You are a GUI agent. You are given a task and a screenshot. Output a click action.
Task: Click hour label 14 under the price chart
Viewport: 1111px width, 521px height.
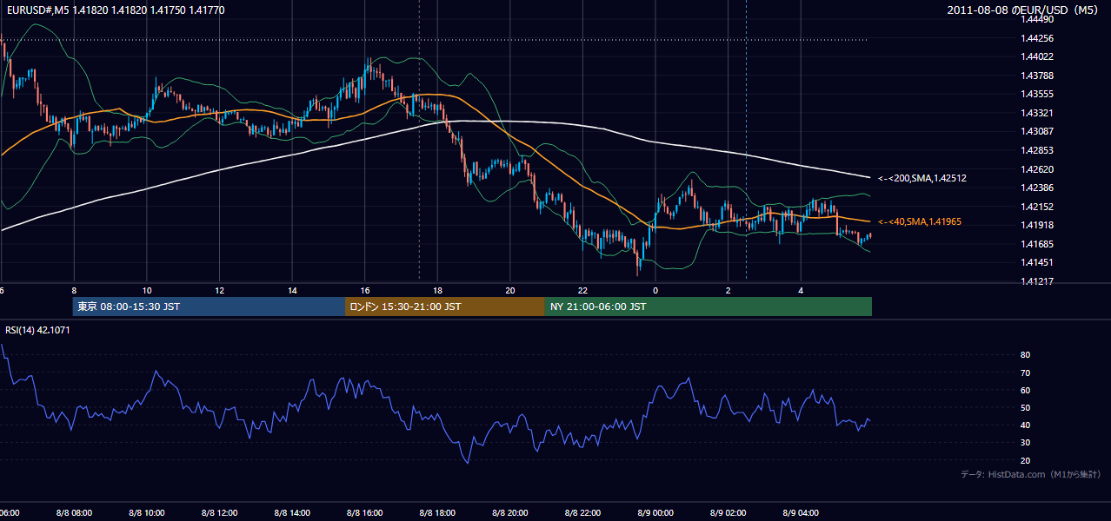pos(292,290)
